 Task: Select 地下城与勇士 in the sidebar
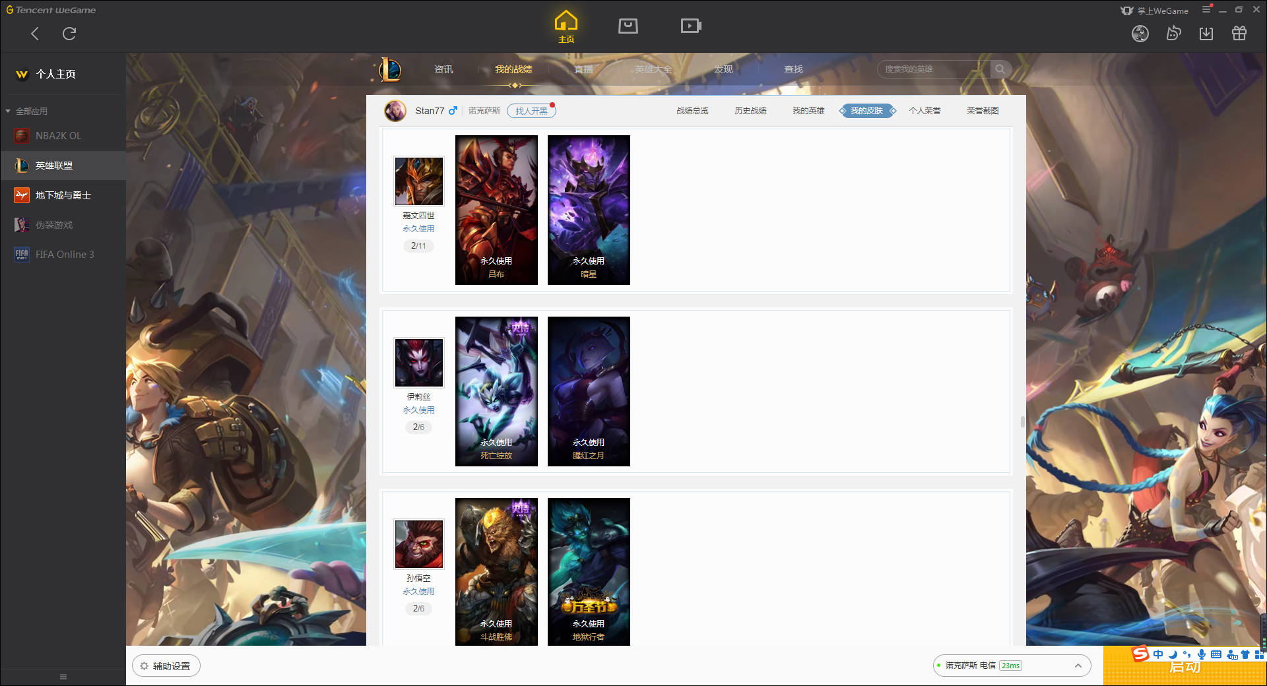pyautogui.click(x=63, y=195)
